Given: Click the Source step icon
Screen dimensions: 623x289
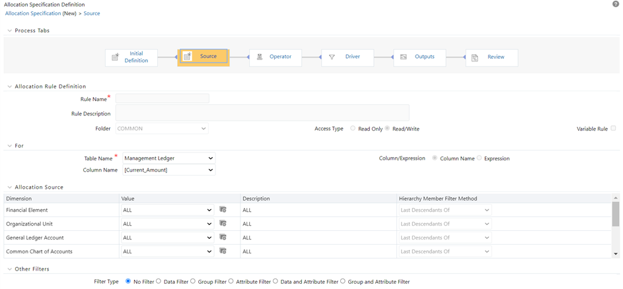Looking at the screenshot, I should pos(187,57).
